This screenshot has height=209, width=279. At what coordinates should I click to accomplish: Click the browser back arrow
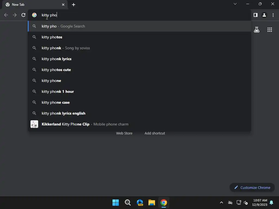(6, 15)
